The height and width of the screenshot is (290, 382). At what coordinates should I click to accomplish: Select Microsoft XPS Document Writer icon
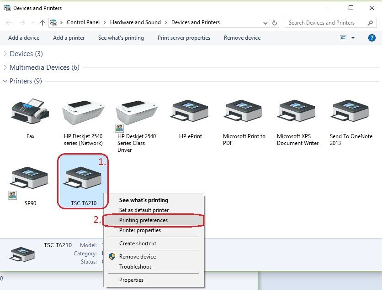297,111
